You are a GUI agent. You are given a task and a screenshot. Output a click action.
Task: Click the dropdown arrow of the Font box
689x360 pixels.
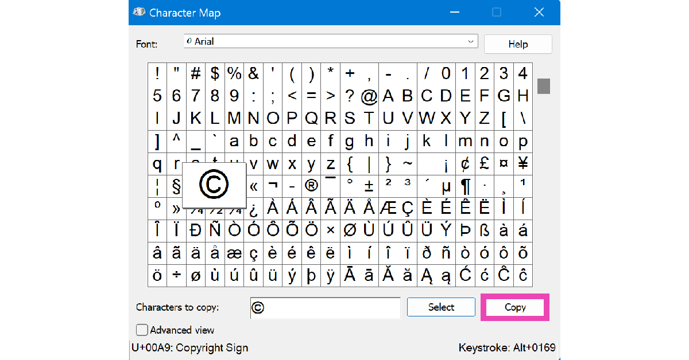(x=471, y=41)
